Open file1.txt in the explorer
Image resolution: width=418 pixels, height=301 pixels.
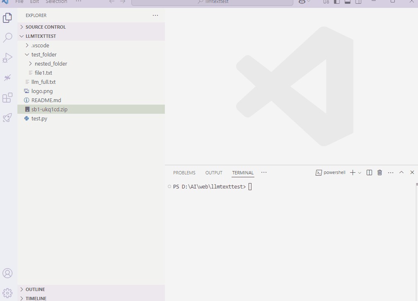(x=91, y=73)
